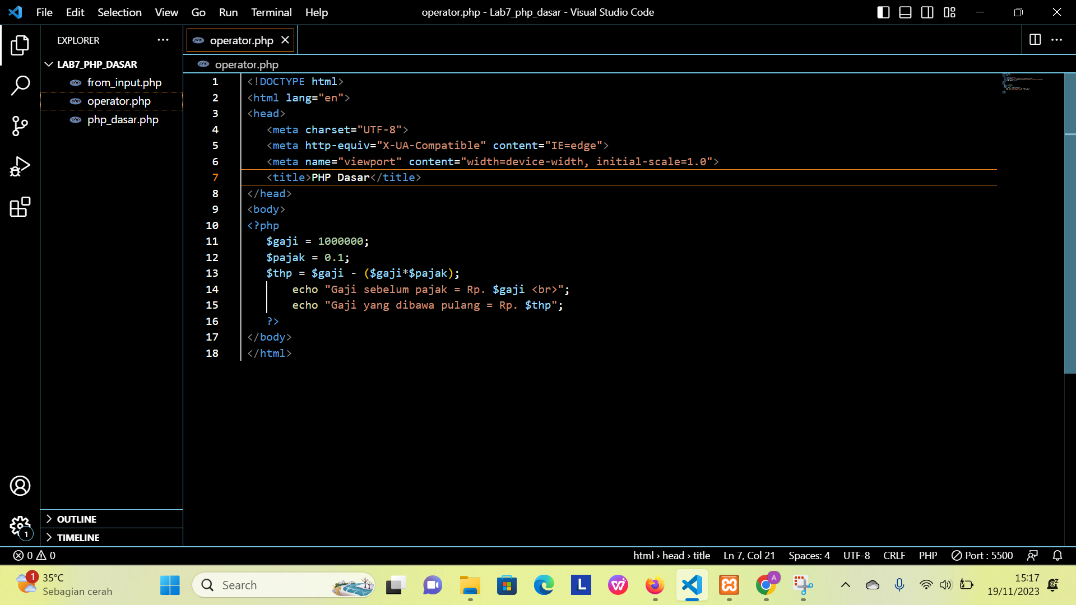The image size is (1076, 605).
Task: Open the View menu
Action: (166, 12)
